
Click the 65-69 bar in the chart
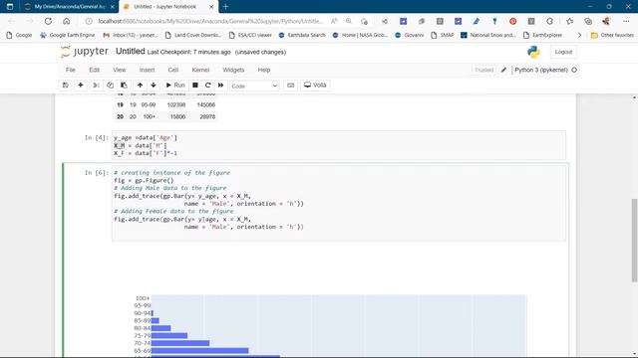tap(199, 351)
